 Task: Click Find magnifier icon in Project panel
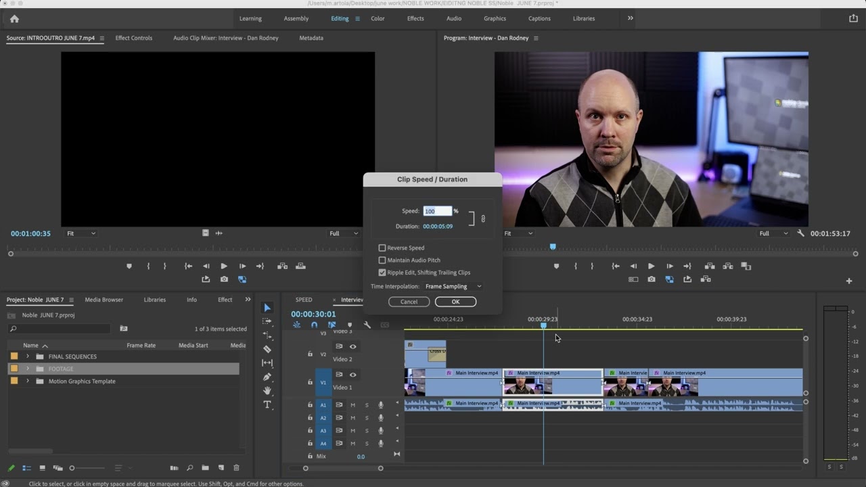tap(189, 467)
